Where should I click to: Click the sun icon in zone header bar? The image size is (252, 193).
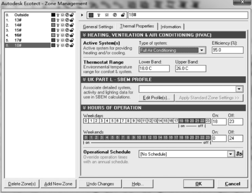click(107, 15)
